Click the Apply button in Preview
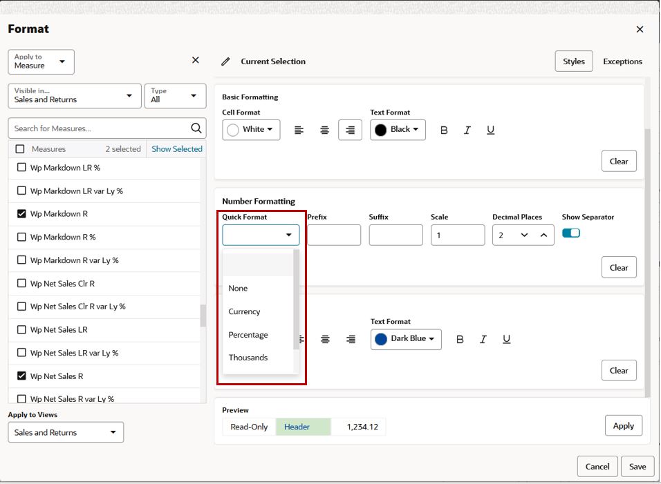The height and width of the screenshot is (484, 661). pos(624,425)
